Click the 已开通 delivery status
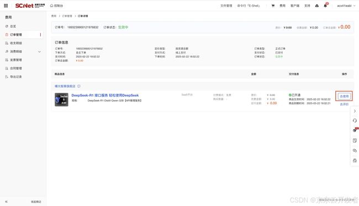359x206 pixels. 295,95
